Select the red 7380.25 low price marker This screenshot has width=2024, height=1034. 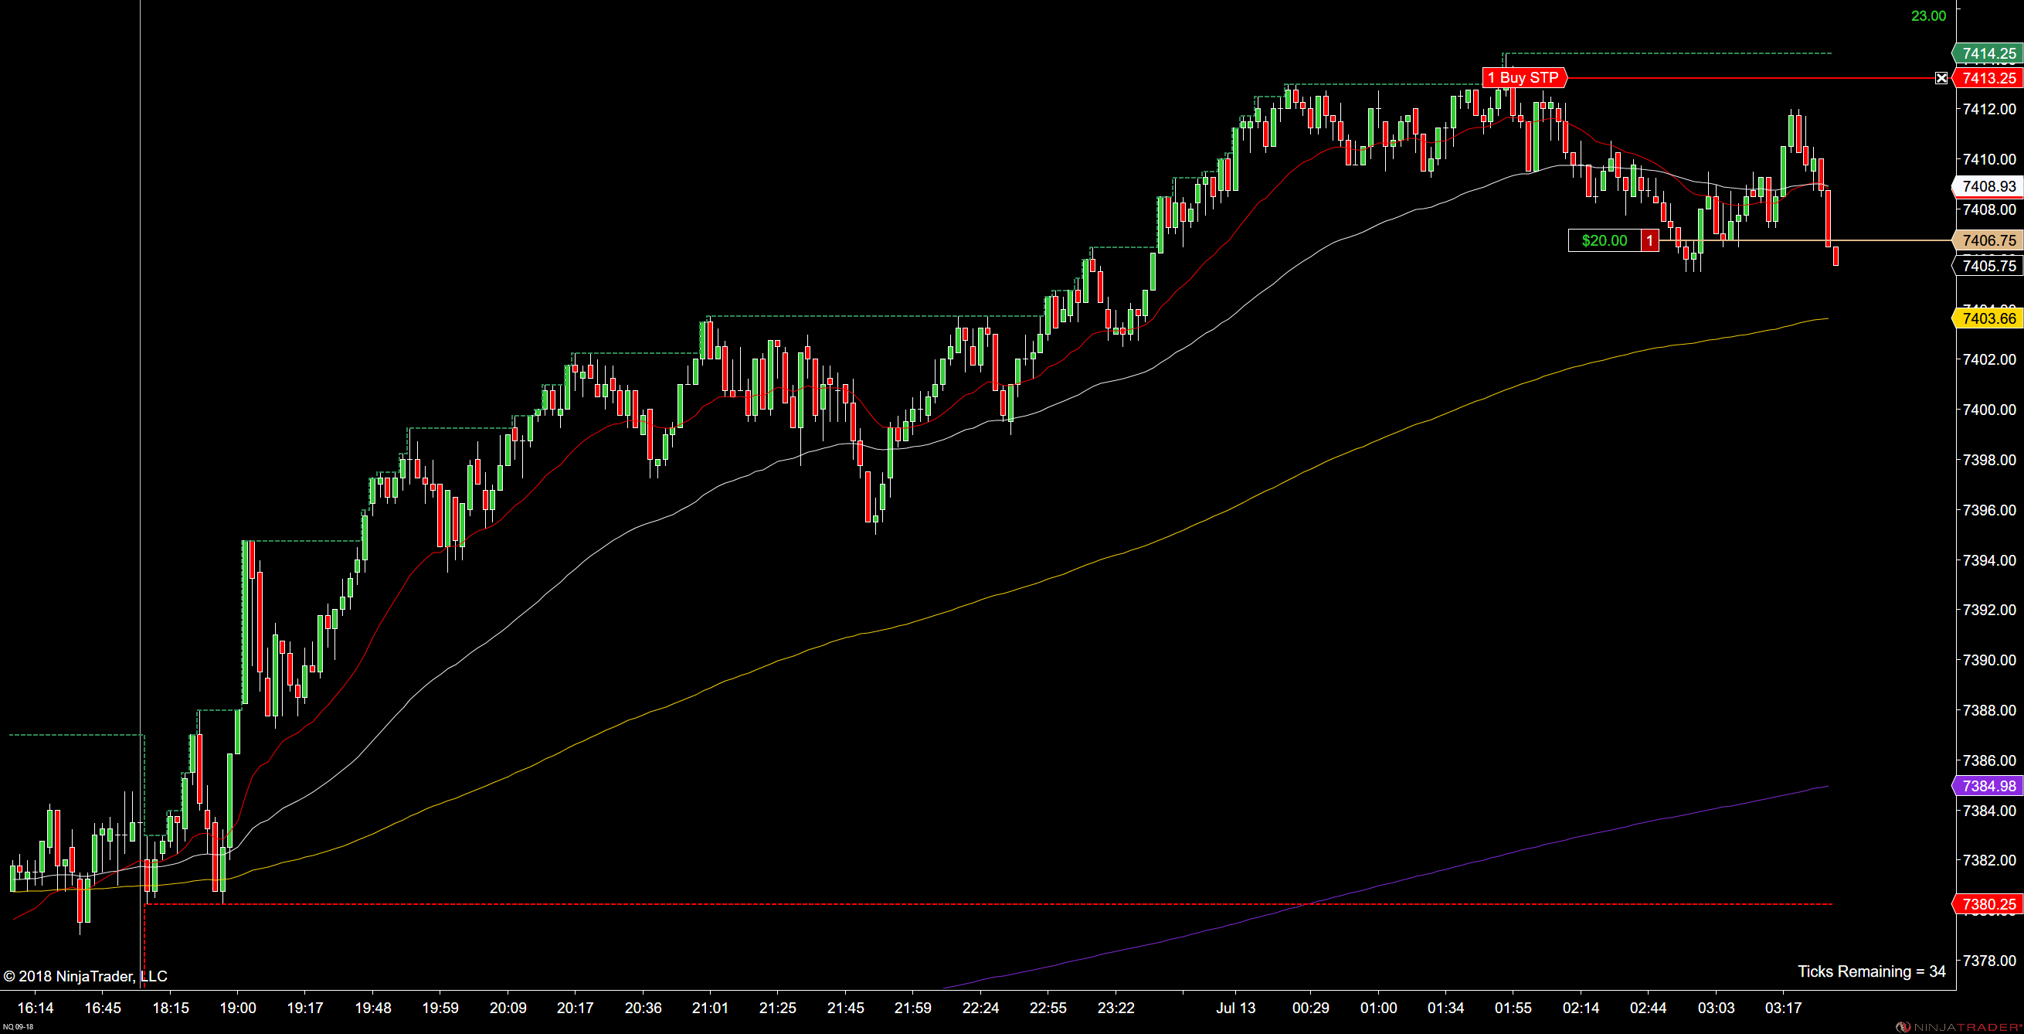click(x=1988, y=904)
